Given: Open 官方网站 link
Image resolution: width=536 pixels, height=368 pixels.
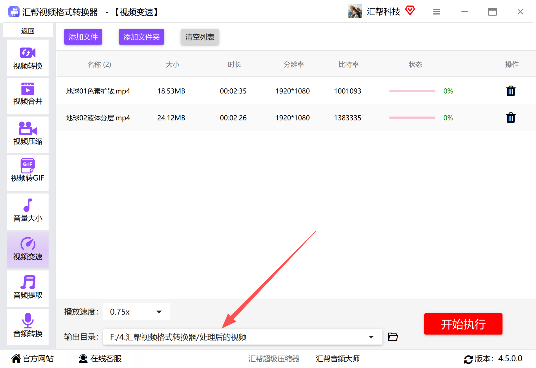Looking at the screenshot, I should pos(33,359).
